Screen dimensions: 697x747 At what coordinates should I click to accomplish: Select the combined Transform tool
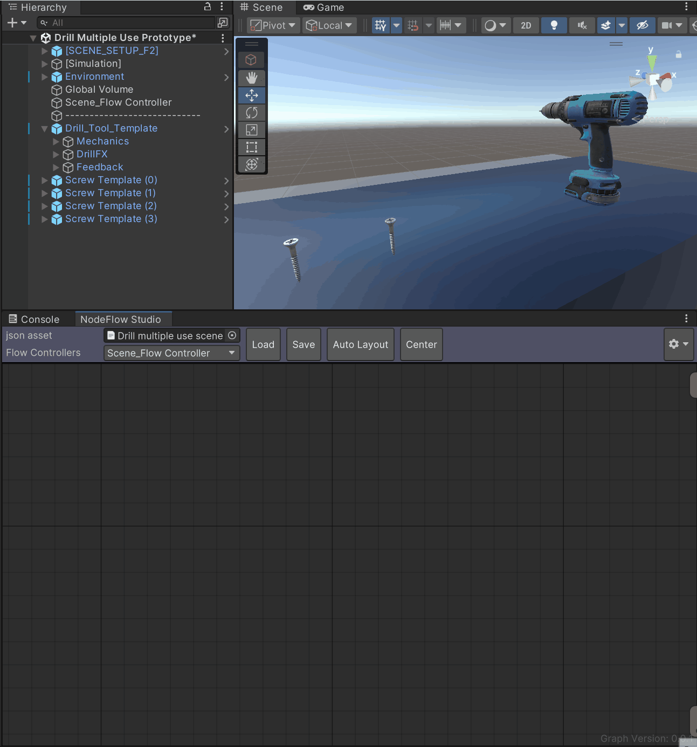(x=251, y=164)
